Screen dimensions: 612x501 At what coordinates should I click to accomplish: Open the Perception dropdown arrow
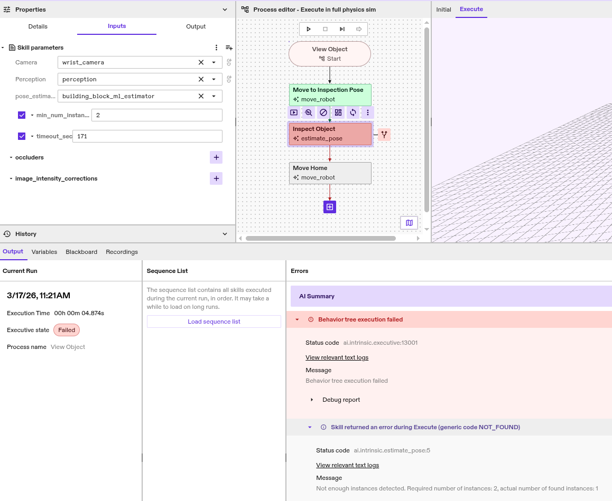214,79
